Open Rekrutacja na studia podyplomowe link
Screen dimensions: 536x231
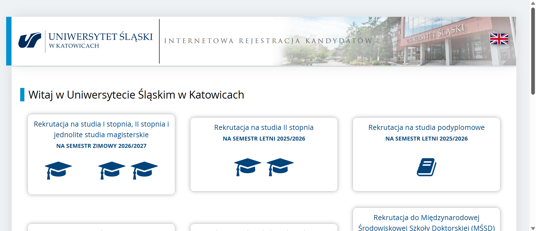click(426, 127)
